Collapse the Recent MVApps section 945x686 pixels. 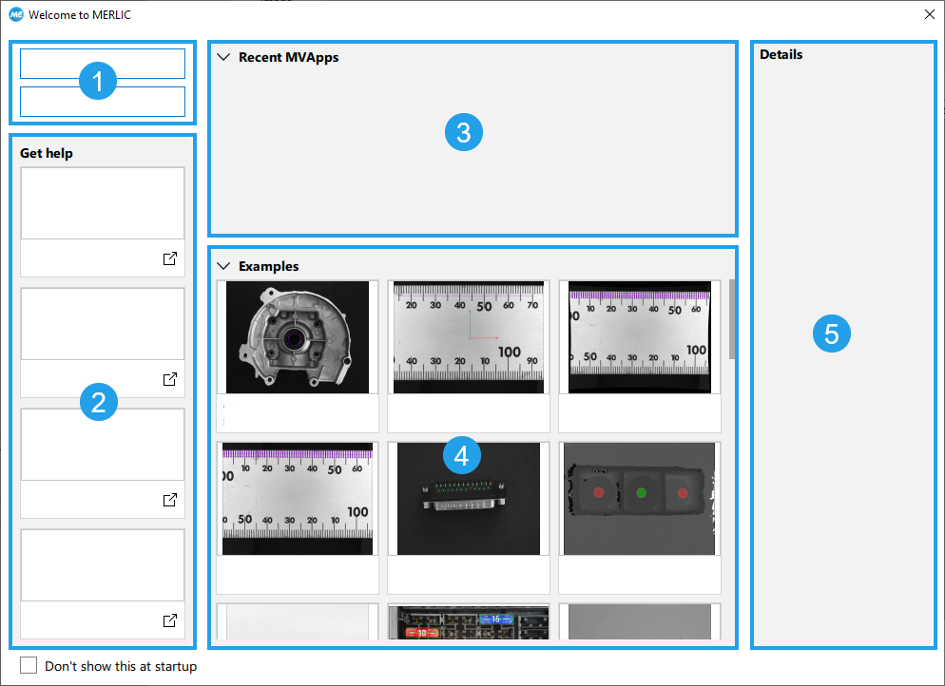[x=224, y=57]
